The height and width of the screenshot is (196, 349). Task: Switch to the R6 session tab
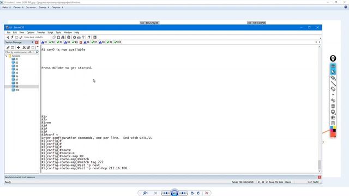click(x=87, y=42)
